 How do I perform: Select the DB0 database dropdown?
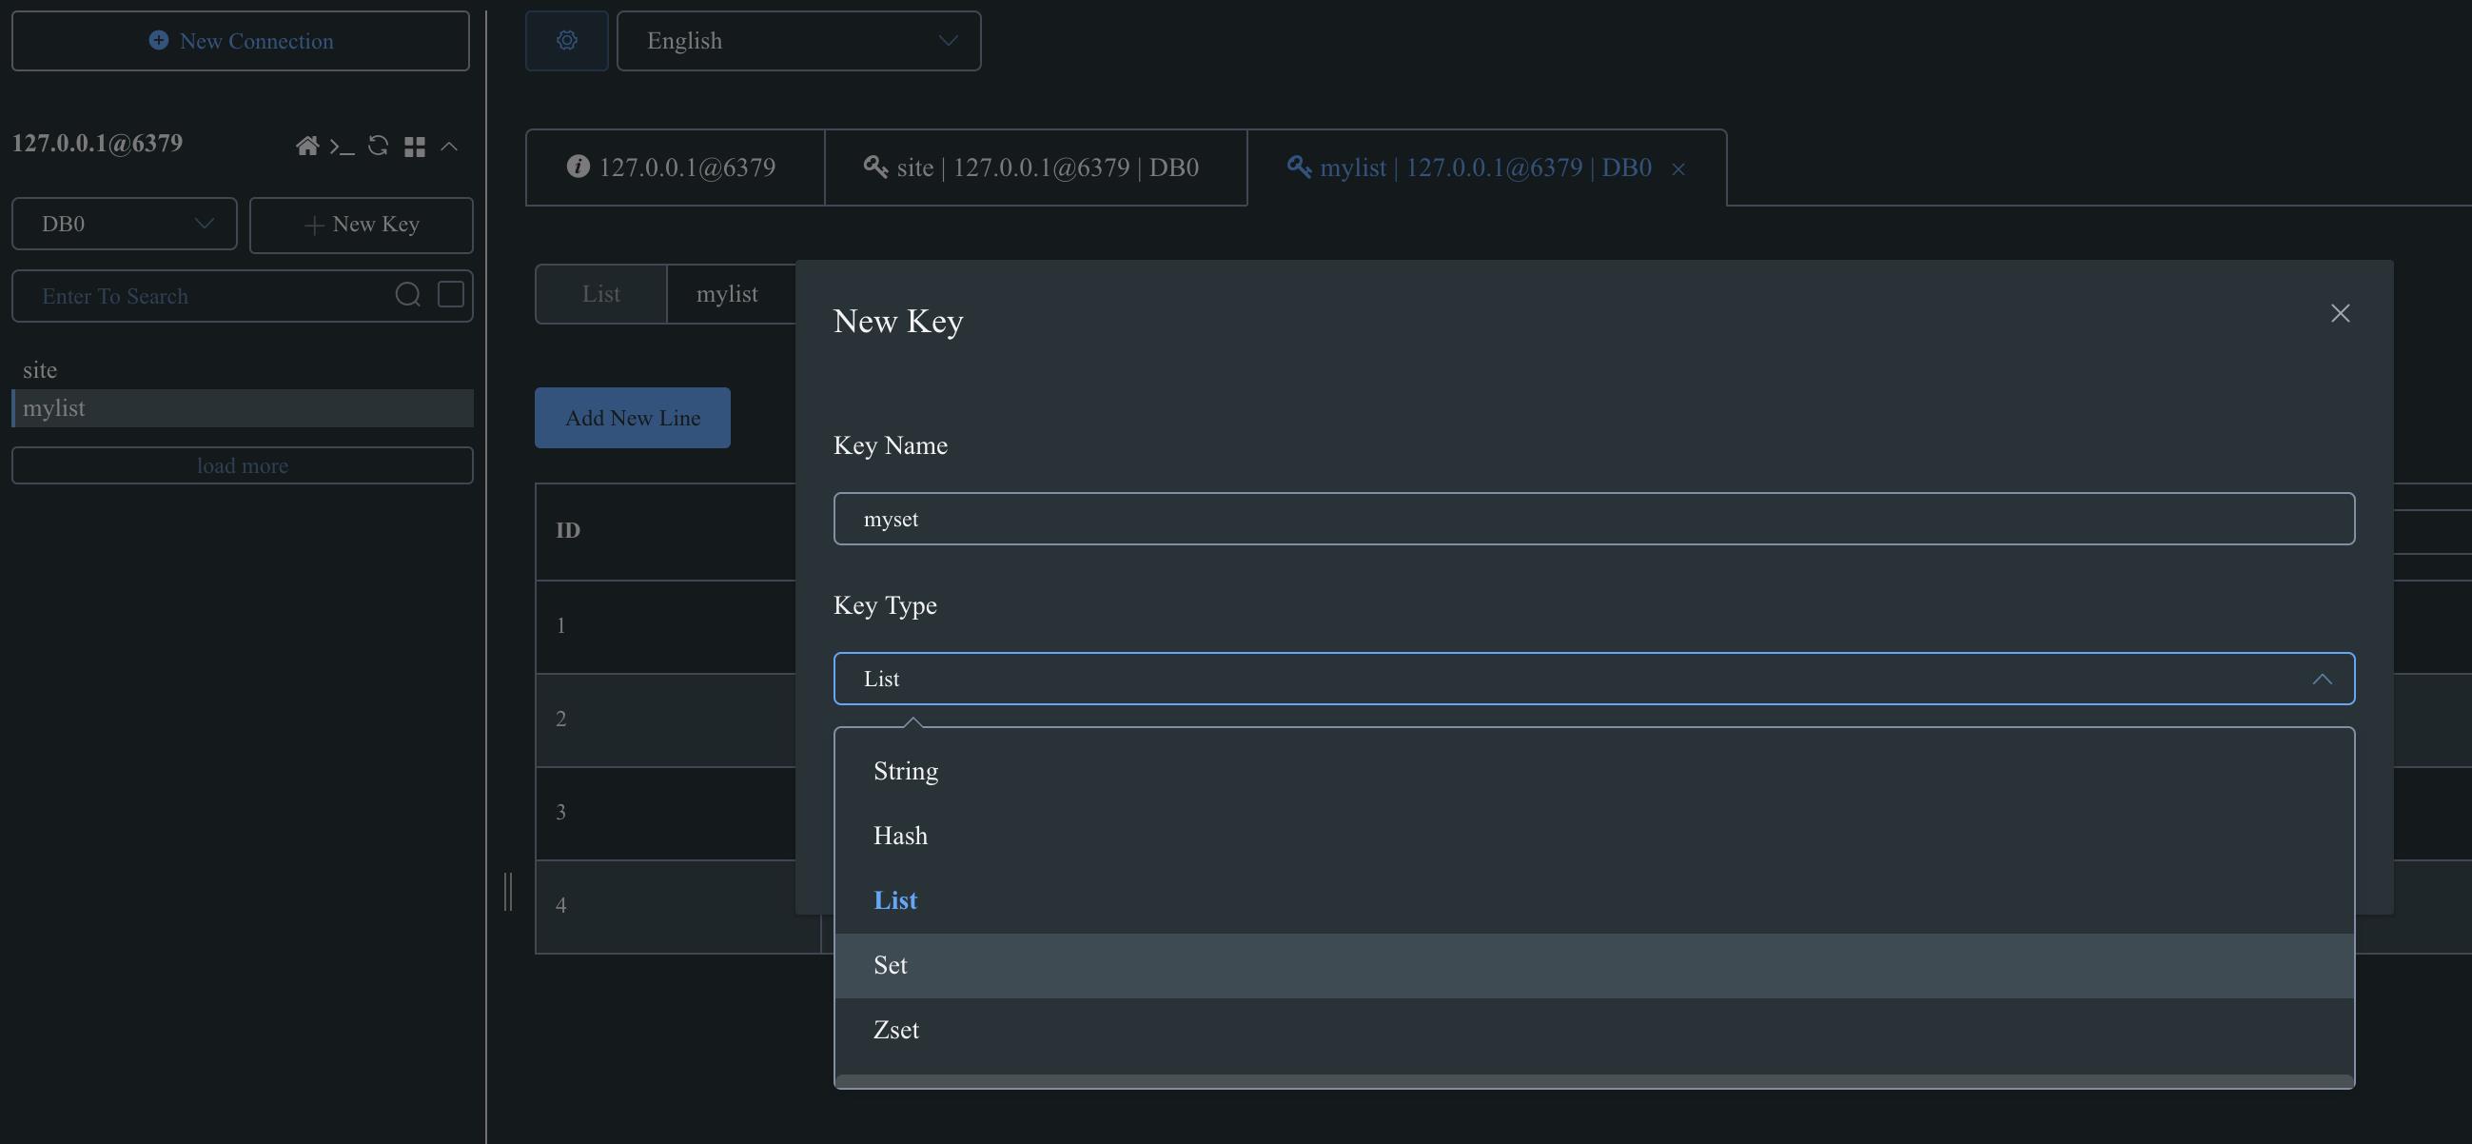pos(123,224)
